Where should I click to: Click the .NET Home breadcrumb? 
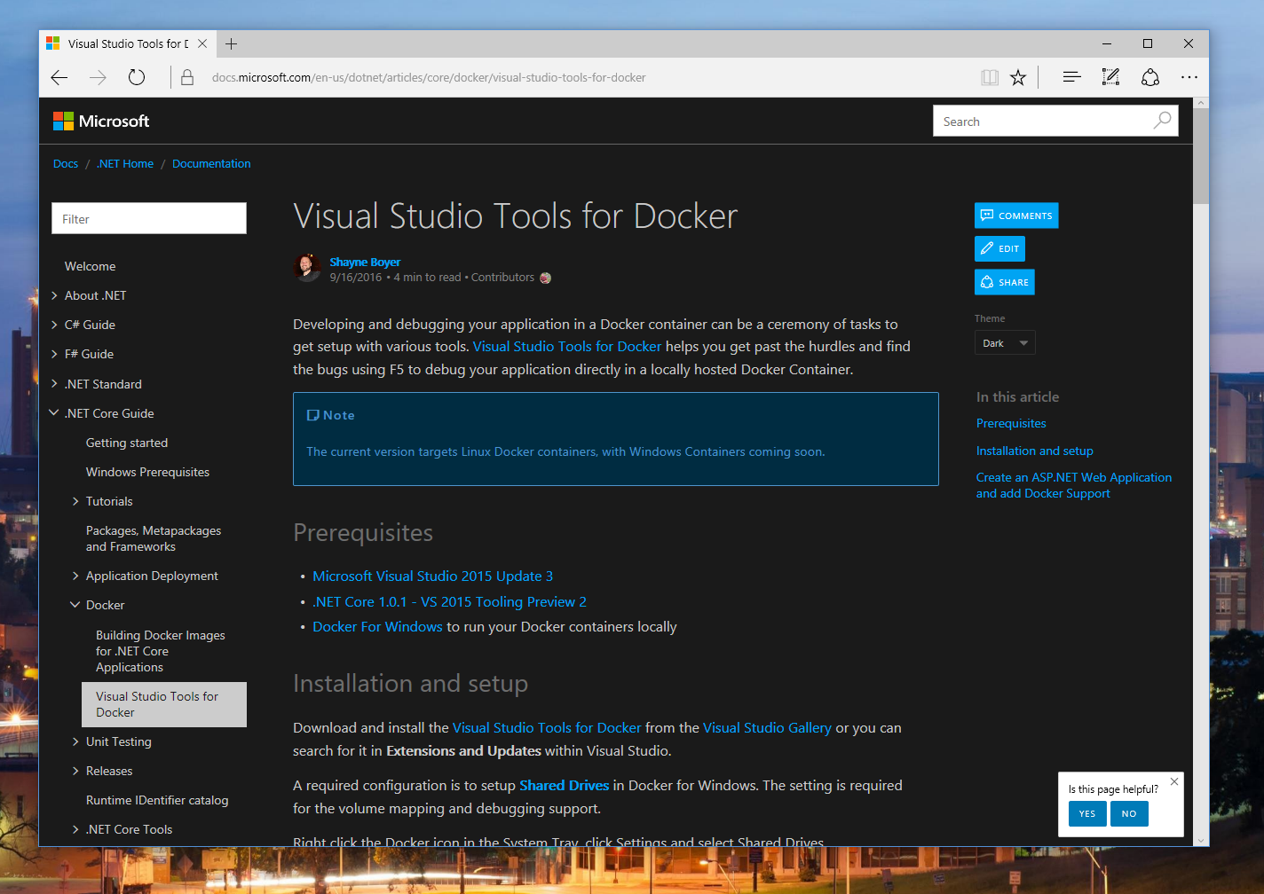point(125,164)
